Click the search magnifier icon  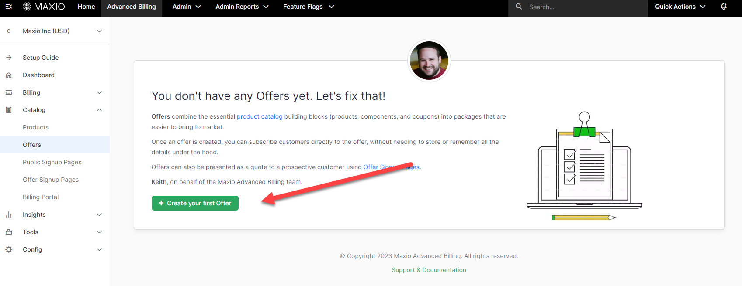[519, 7]
